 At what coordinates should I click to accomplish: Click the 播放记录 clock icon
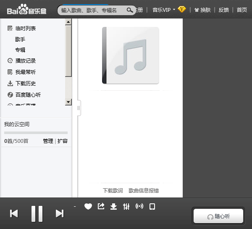pos(10,61)
